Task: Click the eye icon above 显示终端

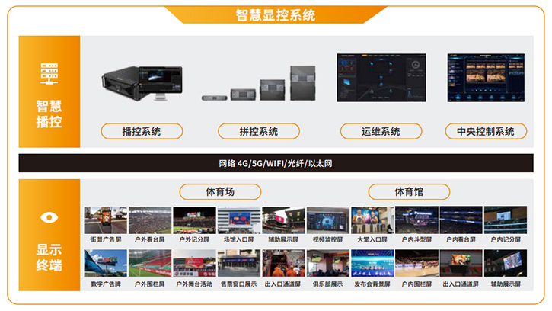Action: pyautogui.click(x=49, y=217)
